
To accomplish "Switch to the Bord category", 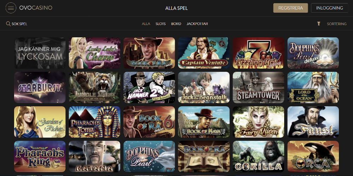I will pyautogui.click(x=176, y=24).
